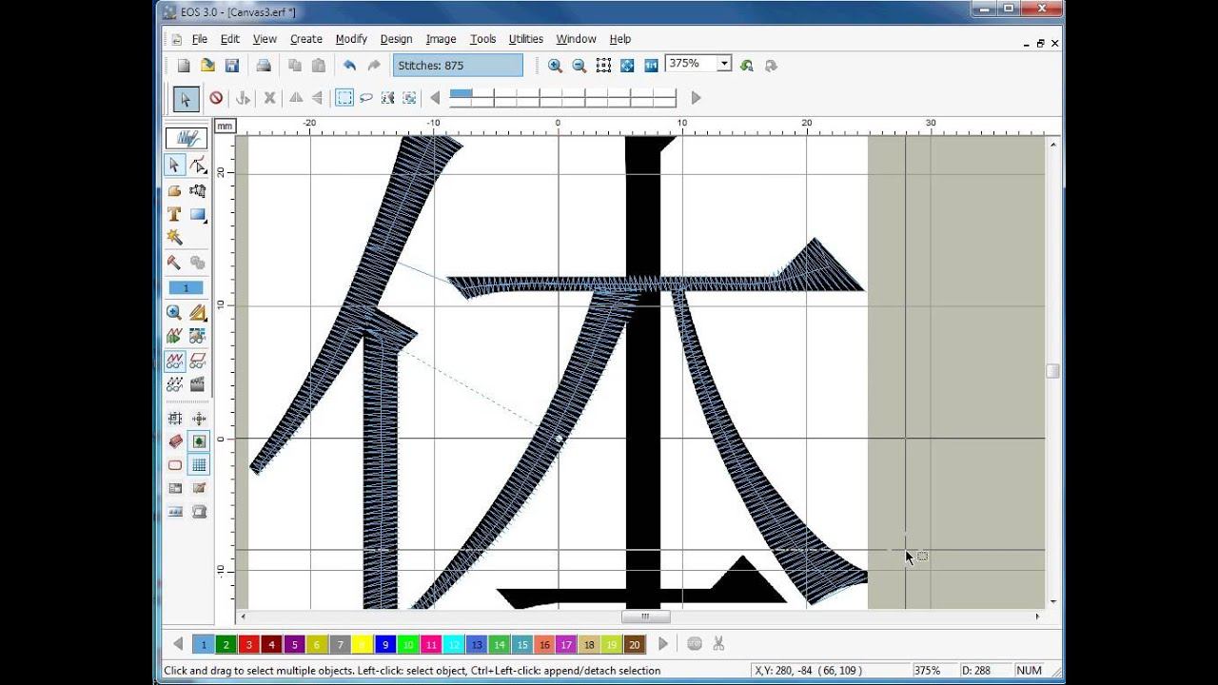Click the scissors icon beside color palette
Screen dimensions: 1218x685
[718, 644]
